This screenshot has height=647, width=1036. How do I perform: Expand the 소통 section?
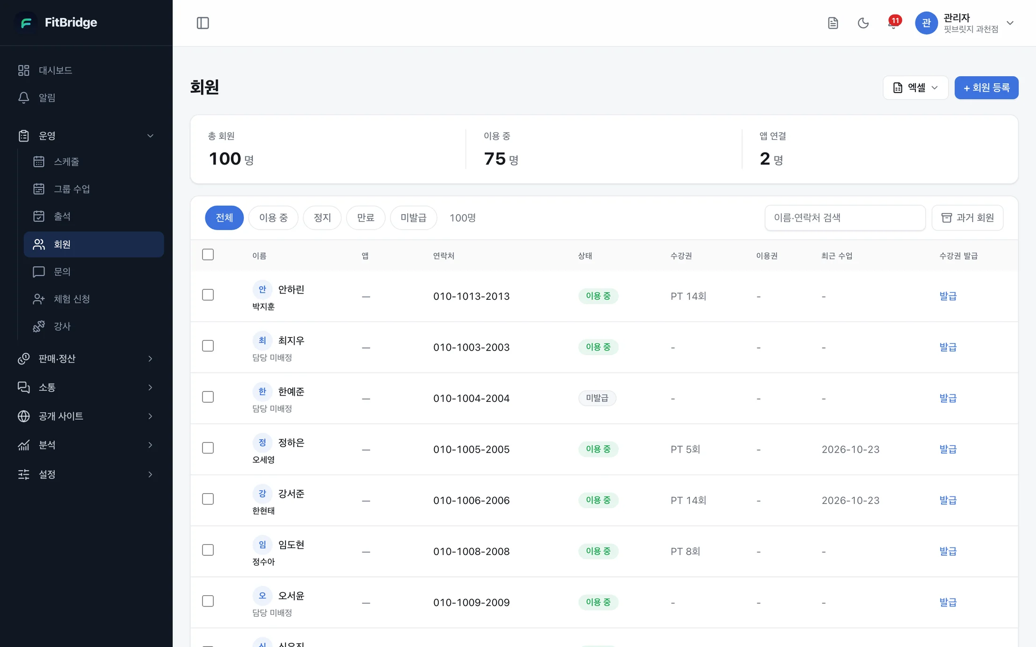pyautogui.click(x=86, y=387)
